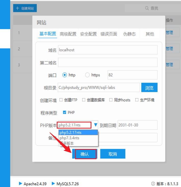The image size is (181, 187).
Task: Click row number 2 in the site list
Action: click(19, 49)
